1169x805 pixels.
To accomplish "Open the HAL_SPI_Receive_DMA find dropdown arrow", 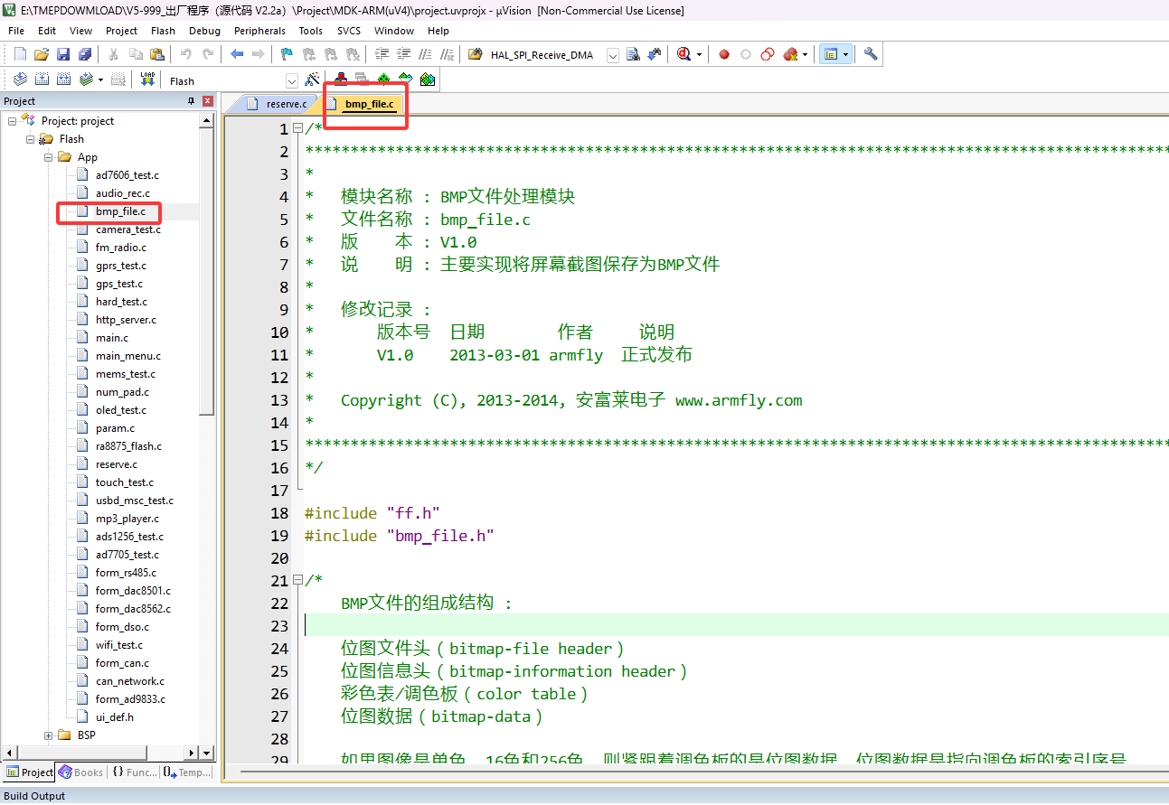I will tap(612, 55).
